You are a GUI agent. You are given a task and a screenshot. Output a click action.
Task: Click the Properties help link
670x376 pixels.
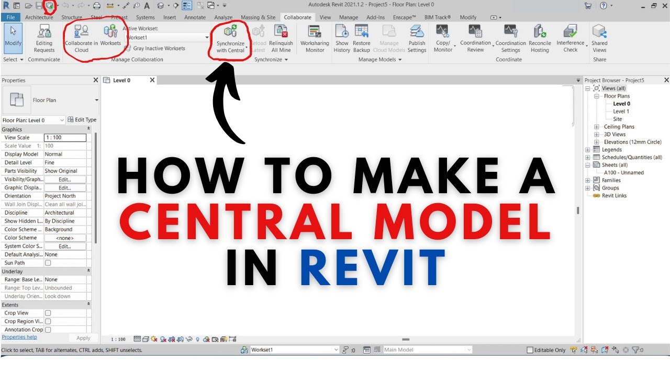19,337
